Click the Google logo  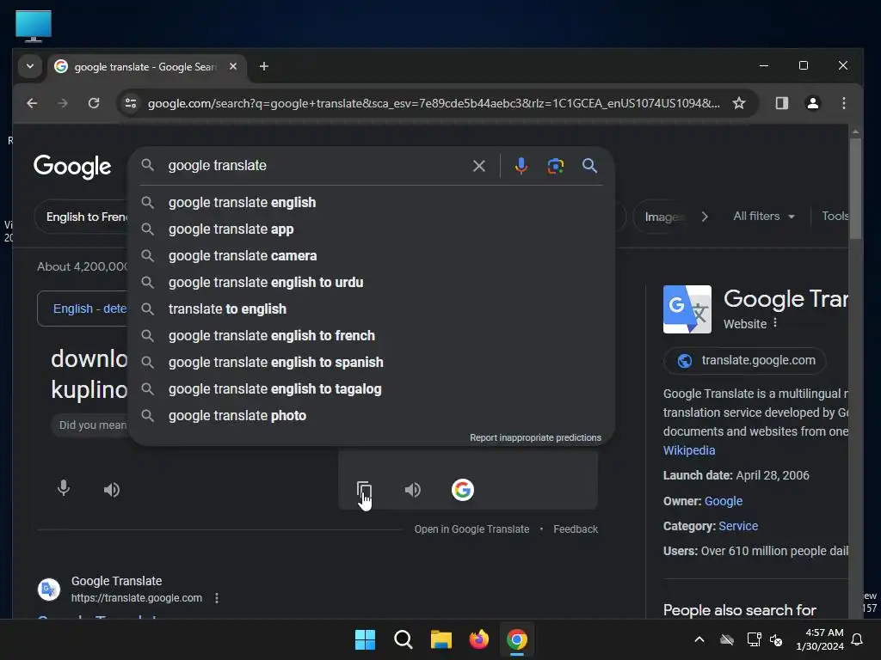pyautogui.click(x=72, y=167)
